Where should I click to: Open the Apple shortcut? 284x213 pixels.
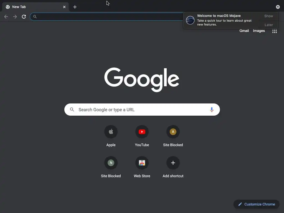[x=111, y=136]
